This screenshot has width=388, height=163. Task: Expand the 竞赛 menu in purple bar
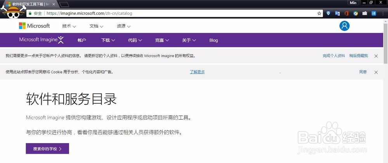coord(162,40)
